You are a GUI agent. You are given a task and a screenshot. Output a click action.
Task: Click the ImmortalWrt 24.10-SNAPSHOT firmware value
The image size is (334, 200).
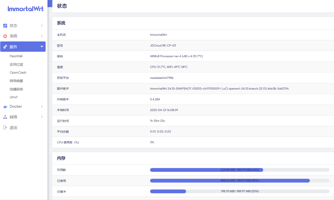(x=219, y=89)
